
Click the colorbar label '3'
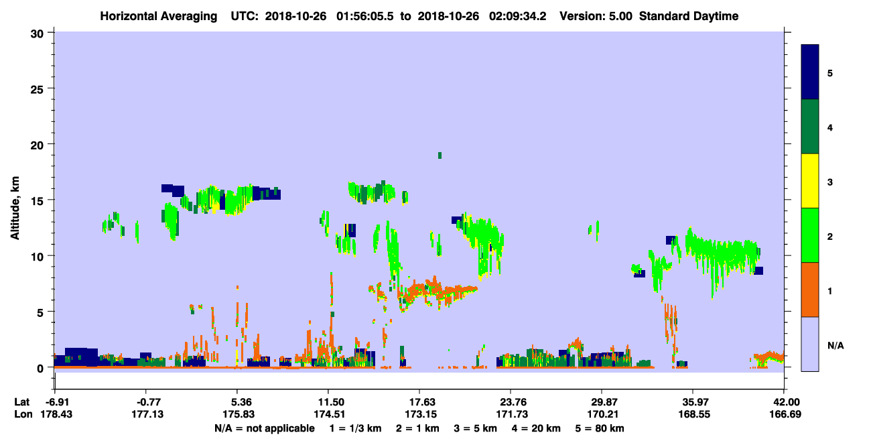point(829,181)
